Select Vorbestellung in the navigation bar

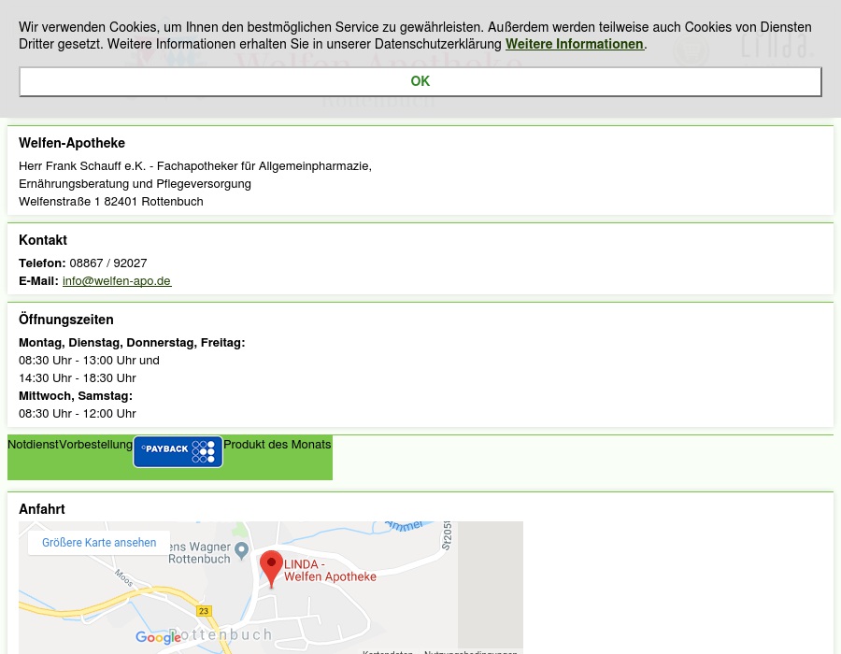[x=96, y=444]
